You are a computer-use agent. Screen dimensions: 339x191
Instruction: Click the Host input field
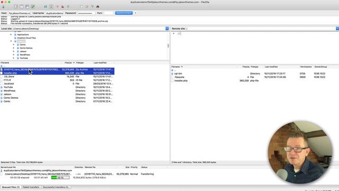(19, 13)
